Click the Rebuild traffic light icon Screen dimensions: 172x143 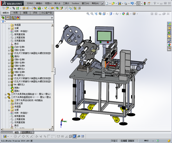pos(145,3)
